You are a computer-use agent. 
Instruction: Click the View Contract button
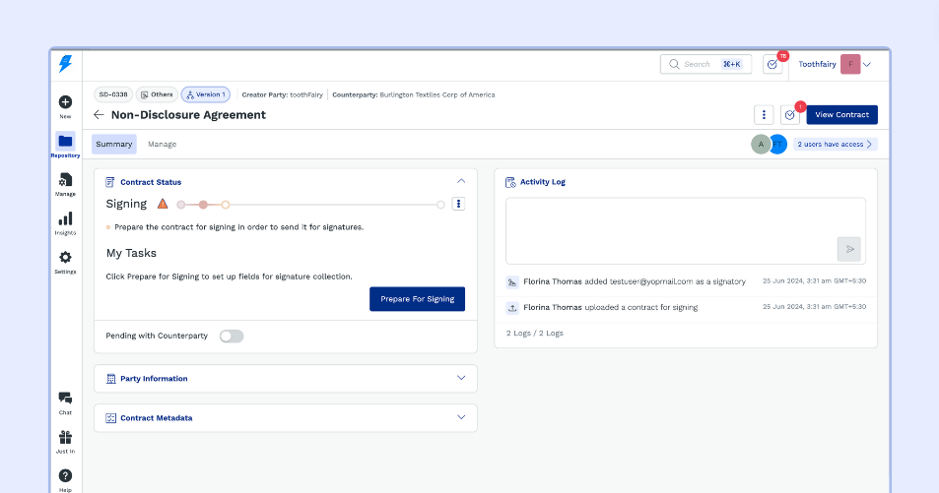pos(841,115)
